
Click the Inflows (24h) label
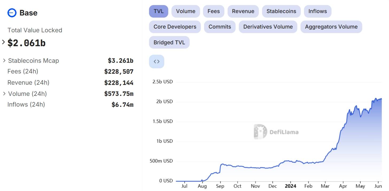(26, 104)
